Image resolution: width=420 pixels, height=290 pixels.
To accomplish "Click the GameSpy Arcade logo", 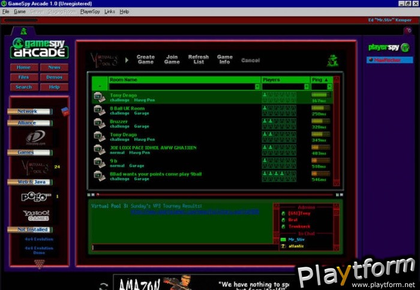I will (x=40, y=48).
